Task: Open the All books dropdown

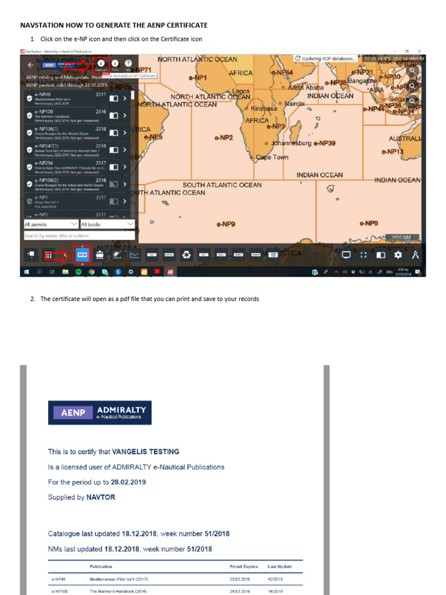Action: [107, 224]
